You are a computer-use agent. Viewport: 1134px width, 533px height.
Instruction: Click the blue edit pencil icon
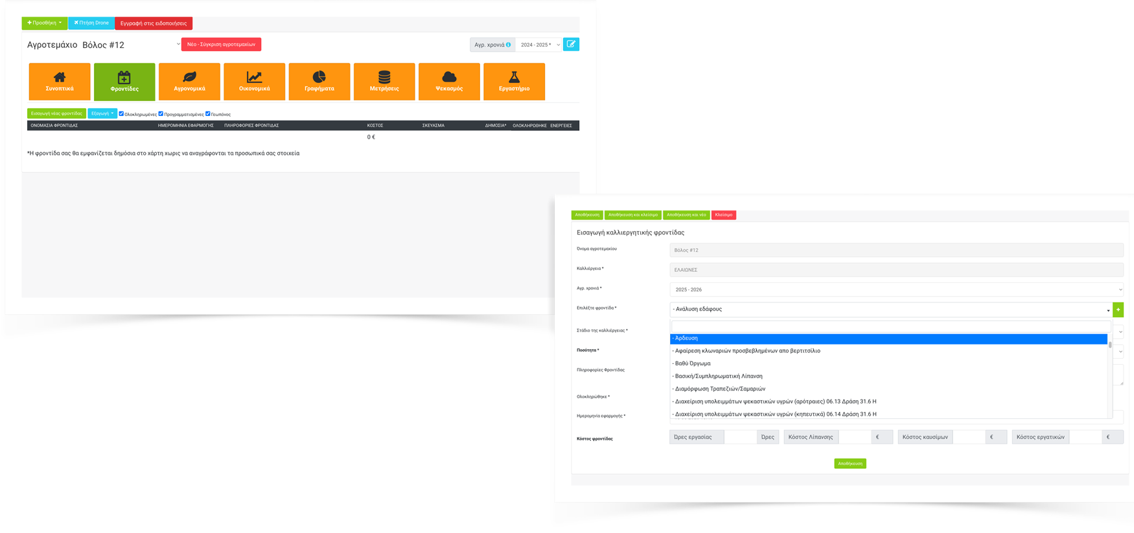coord(571,44)
